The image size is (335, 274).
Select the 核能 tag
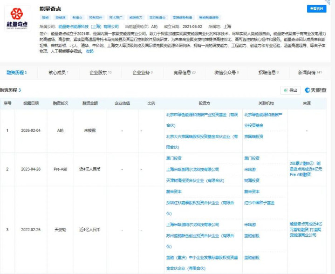tap(45, 18)
